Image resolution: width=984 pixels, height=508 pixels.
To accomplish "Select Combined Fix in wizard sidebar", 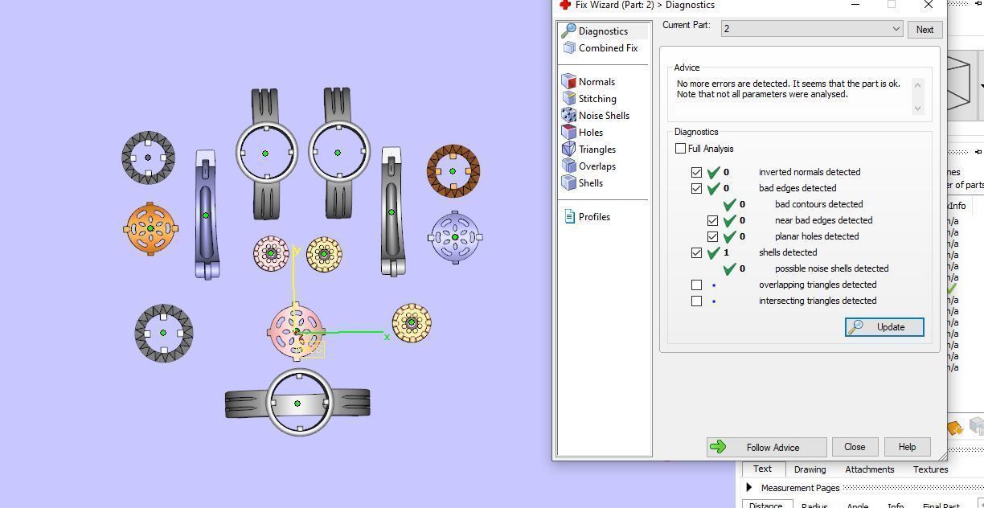I will pyautogui.click(x=608, y=48).
